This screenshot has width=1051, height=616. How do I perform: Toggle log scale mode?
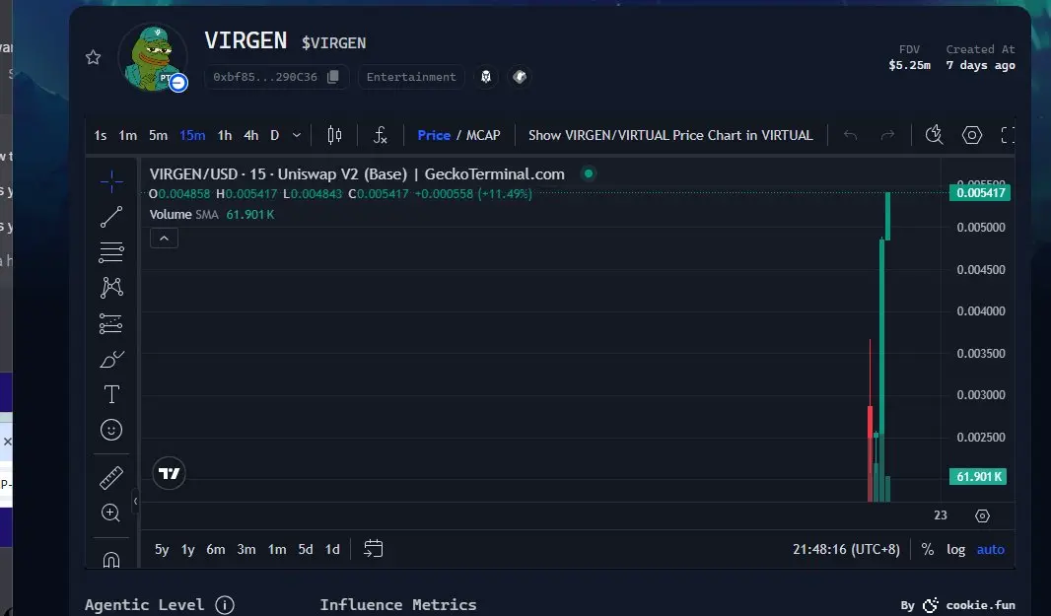click(955, 550)
